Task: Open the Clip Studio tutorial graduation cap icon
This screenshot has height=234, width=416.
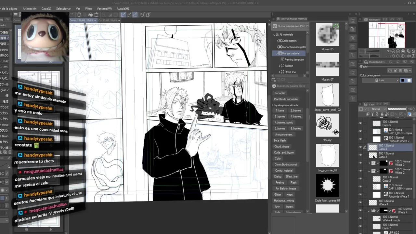Action: pos(142,15)
